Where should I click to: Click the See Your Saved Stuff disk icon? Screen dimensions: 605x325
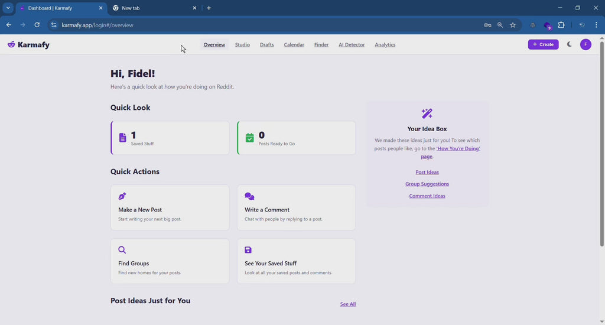248,250
